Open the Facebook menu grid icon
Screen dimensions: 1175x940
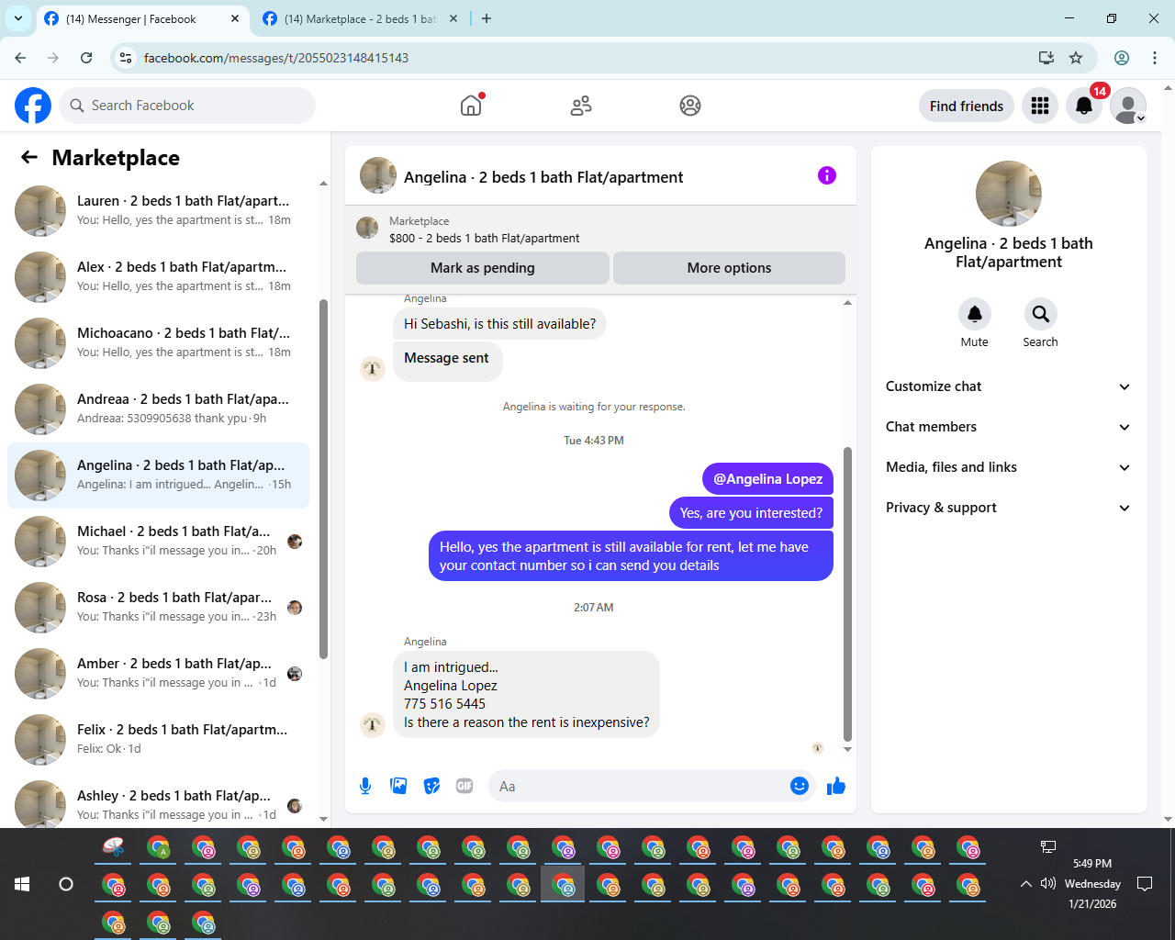[x=1040, y=106]
